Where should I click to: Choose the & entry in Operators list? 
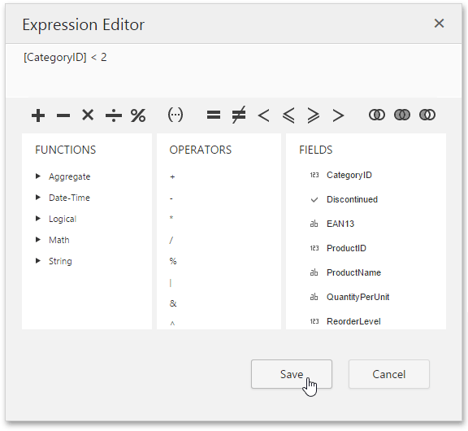click(173, 304)
